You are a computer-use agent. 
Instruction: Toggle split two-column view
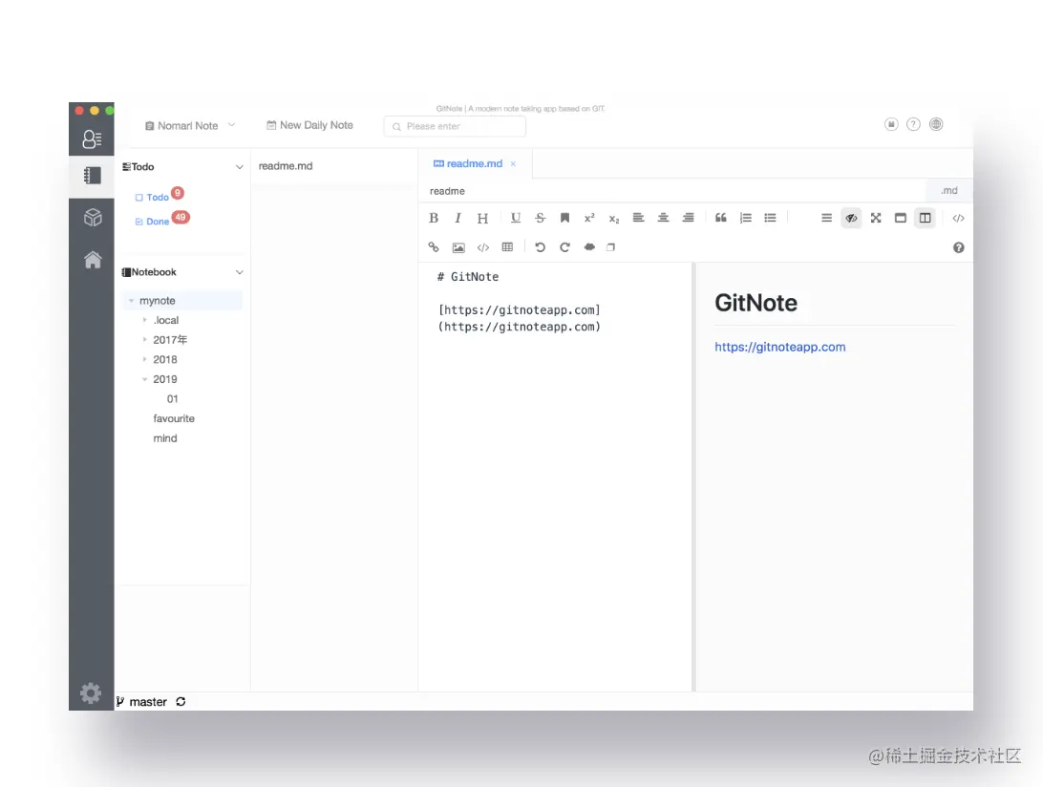(926, 218)
